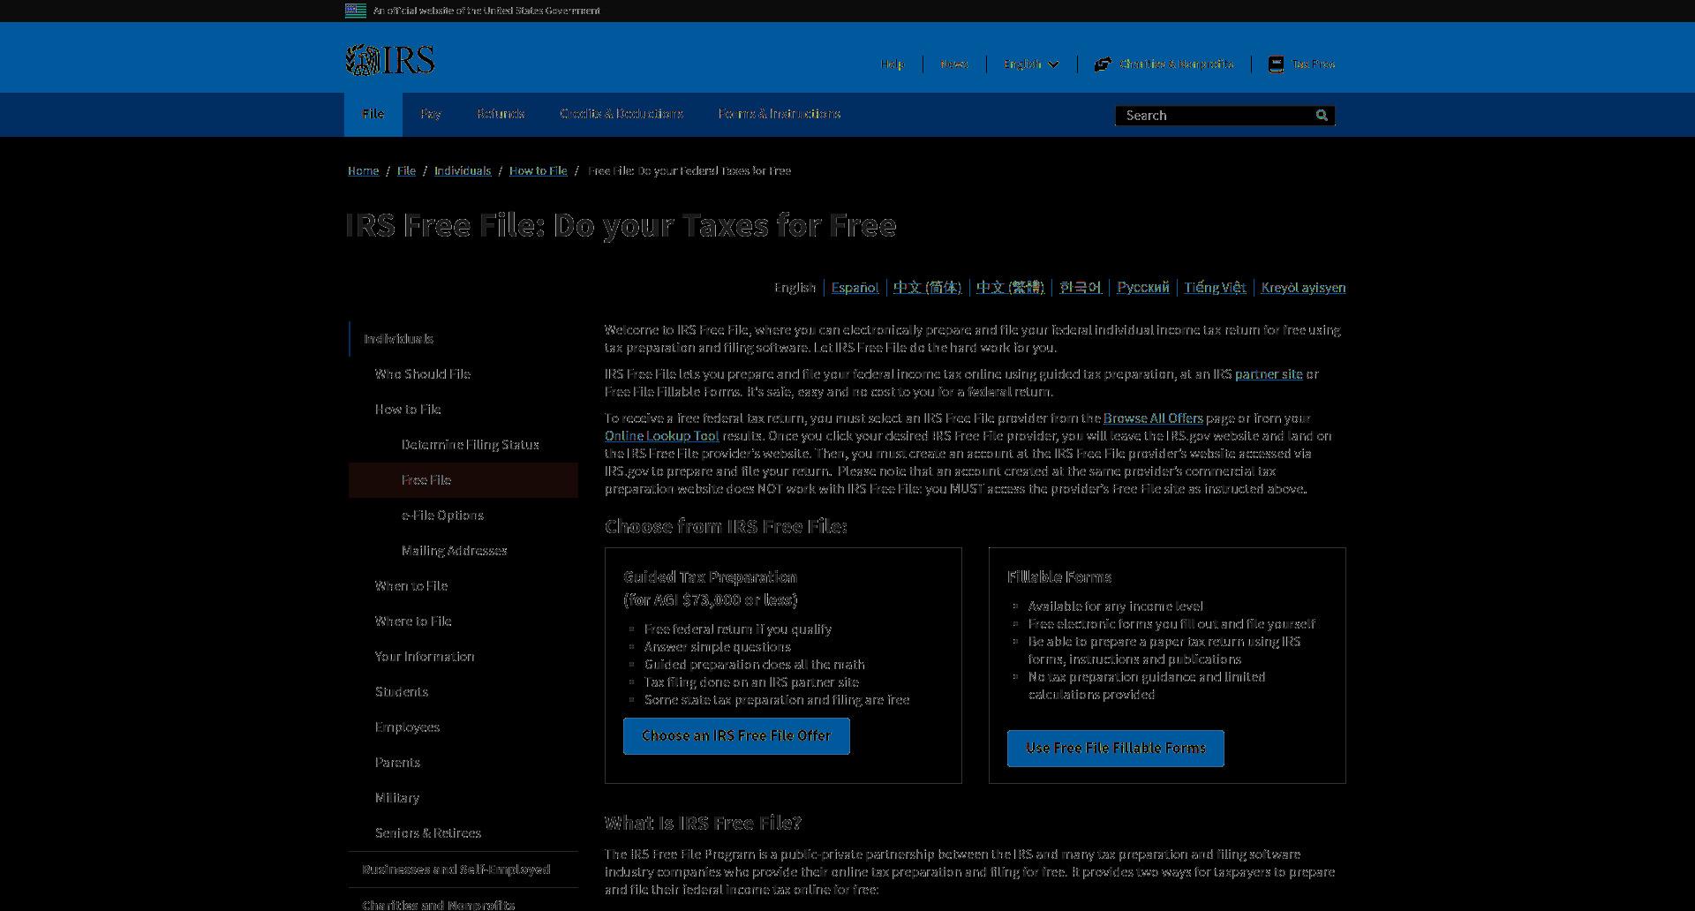Viewport: 1695px width, 911px height.
Task: Select the Pay navigation tab
Action: (430, 114)
